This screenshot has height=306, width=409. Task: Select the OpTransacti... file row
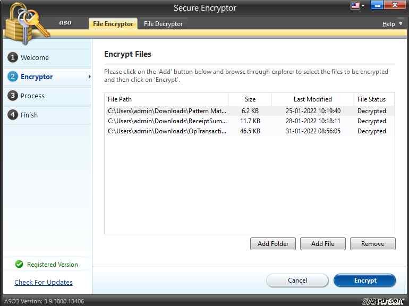(x=249, y=131)
